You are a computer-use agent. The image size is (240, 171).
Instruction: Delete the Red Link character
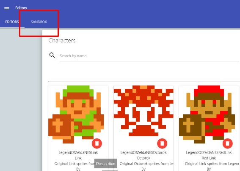coord(227,143)
